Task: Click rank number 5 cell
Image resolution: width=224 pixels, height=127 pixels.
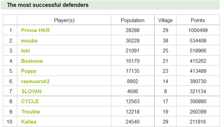Action: [10, 70]
